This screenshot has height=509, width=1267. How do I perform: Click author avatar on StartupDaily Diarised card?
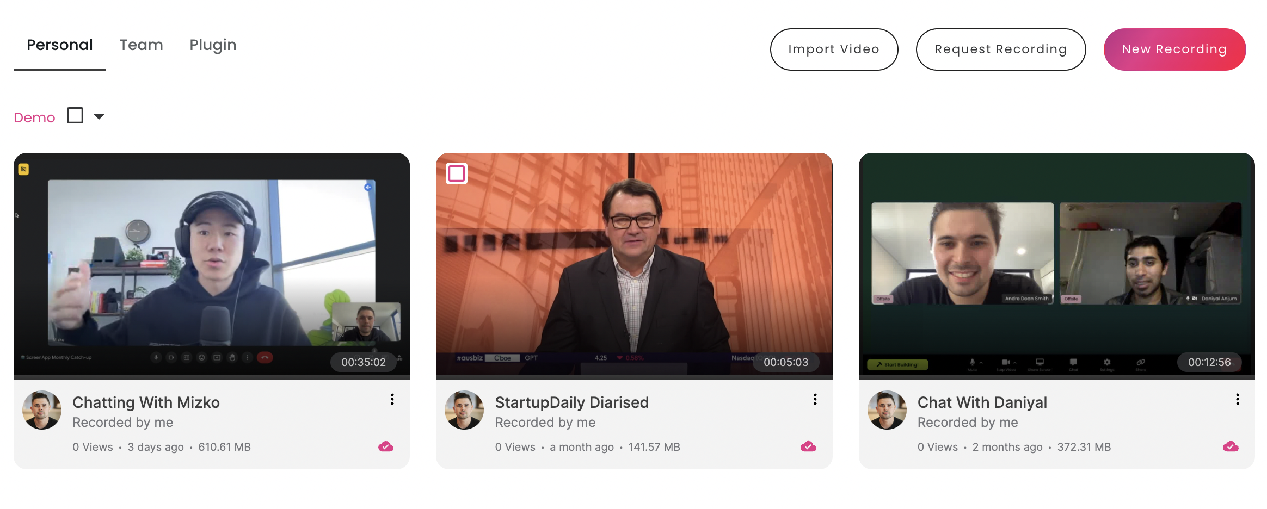[464, 410]
